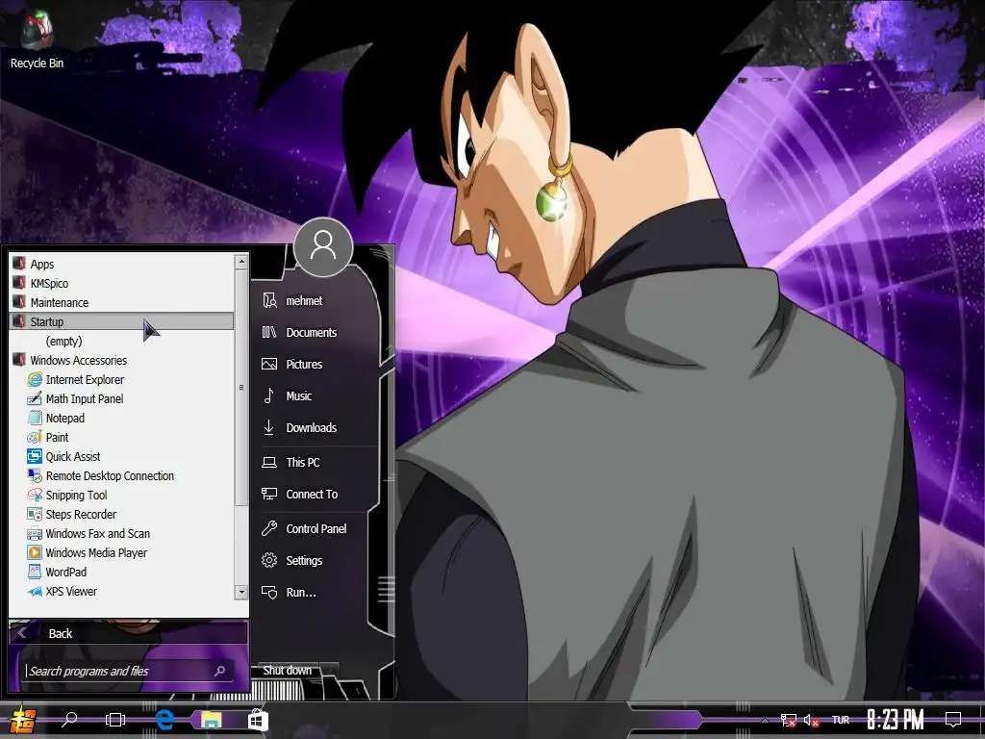Collapse the Windows Accessories folder
This screenshot has width=985, height=739.
[x=122, y=360]
